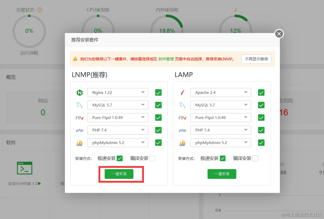Uncheck PHP 7.4 in LNMP
Screen dimensions: 324x219
158,130
